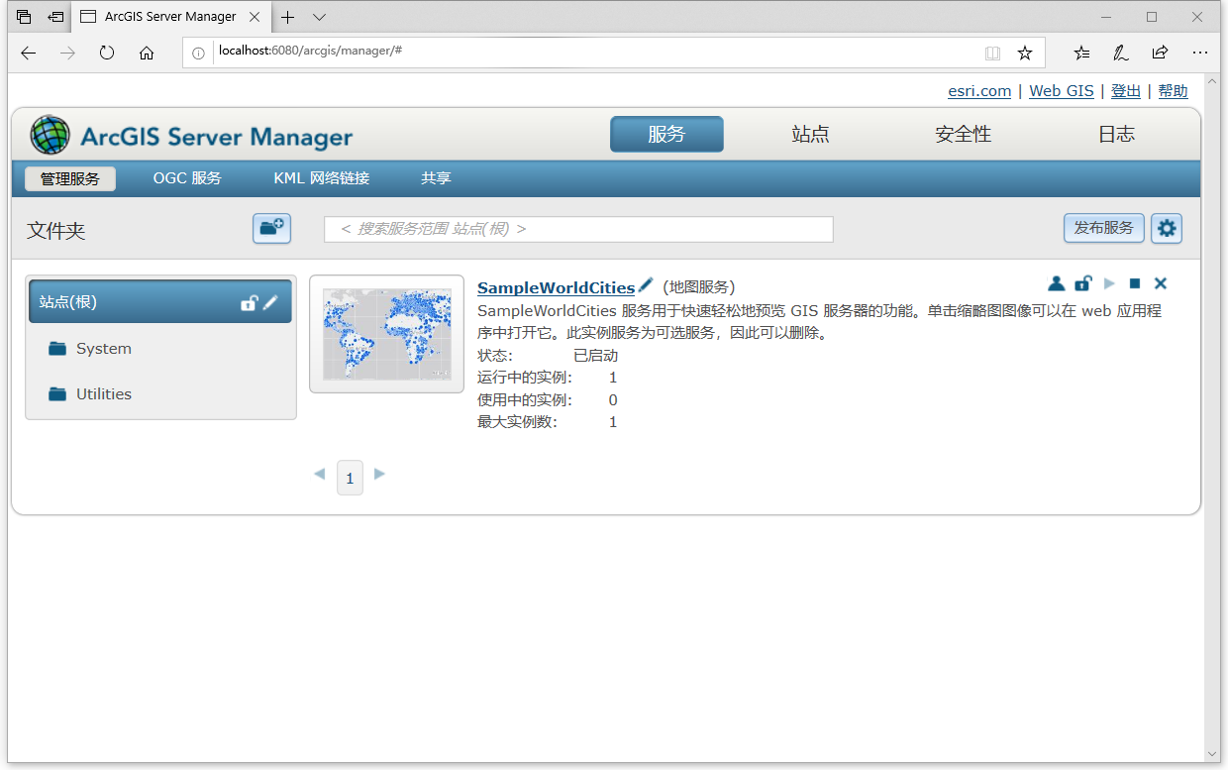Viewport: 1228px width, 770px height.
Task: Open the settings gear next to 发布服务
Action: pyautogui.click(x=1167, y=228)
